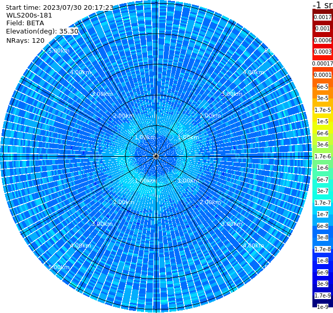This screenshot has width=333, height=313.
Task: Select the 'Elevation(deg): 35.30' text
Action: (42, 31)
